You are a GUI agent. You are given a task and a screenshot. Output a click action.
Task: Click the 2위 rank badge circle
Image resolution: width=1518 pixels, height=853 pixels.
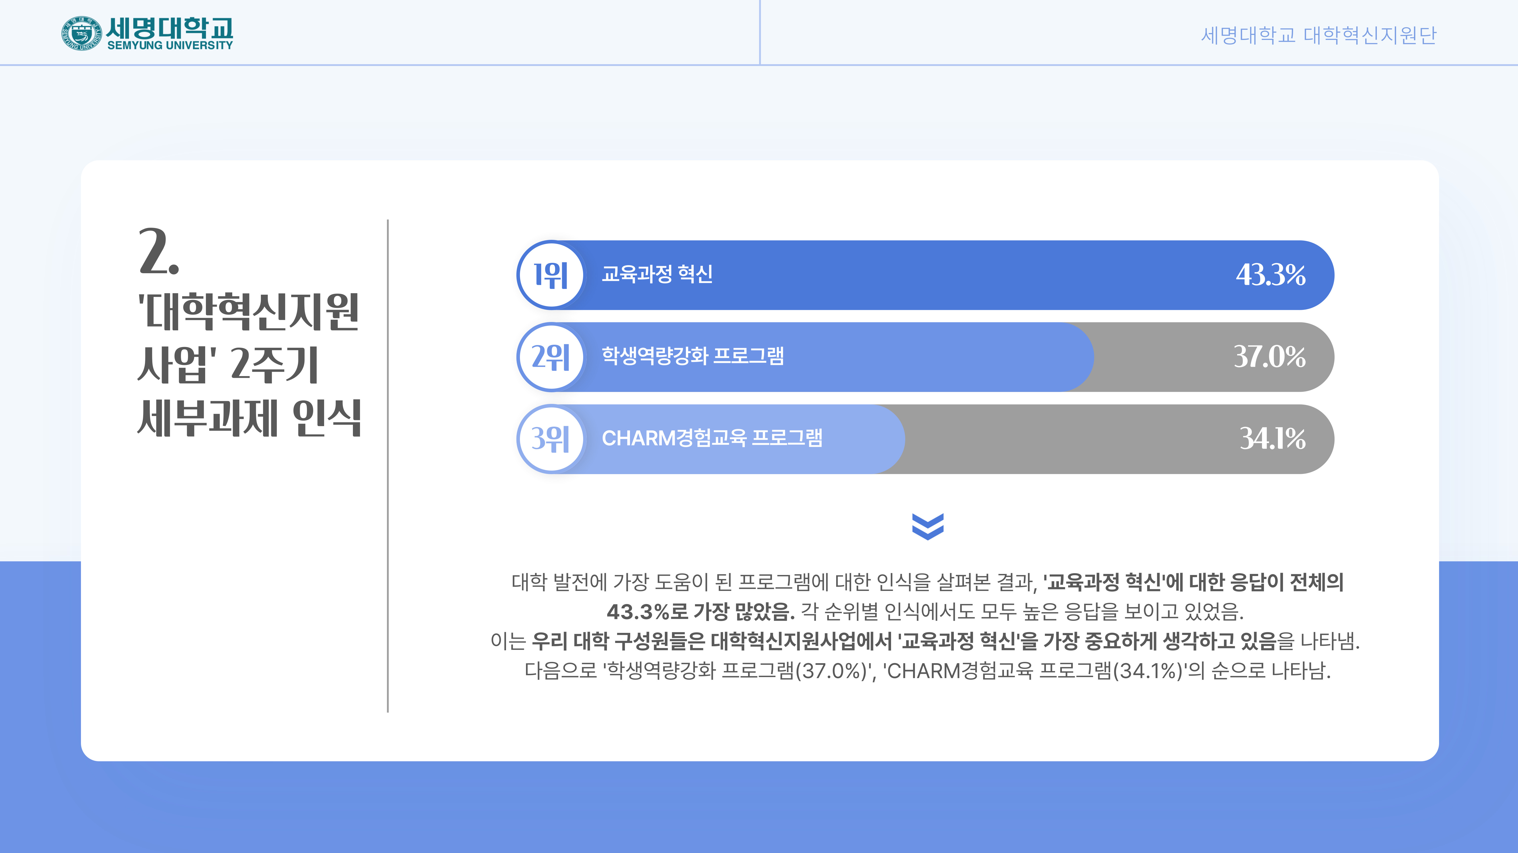552,357
